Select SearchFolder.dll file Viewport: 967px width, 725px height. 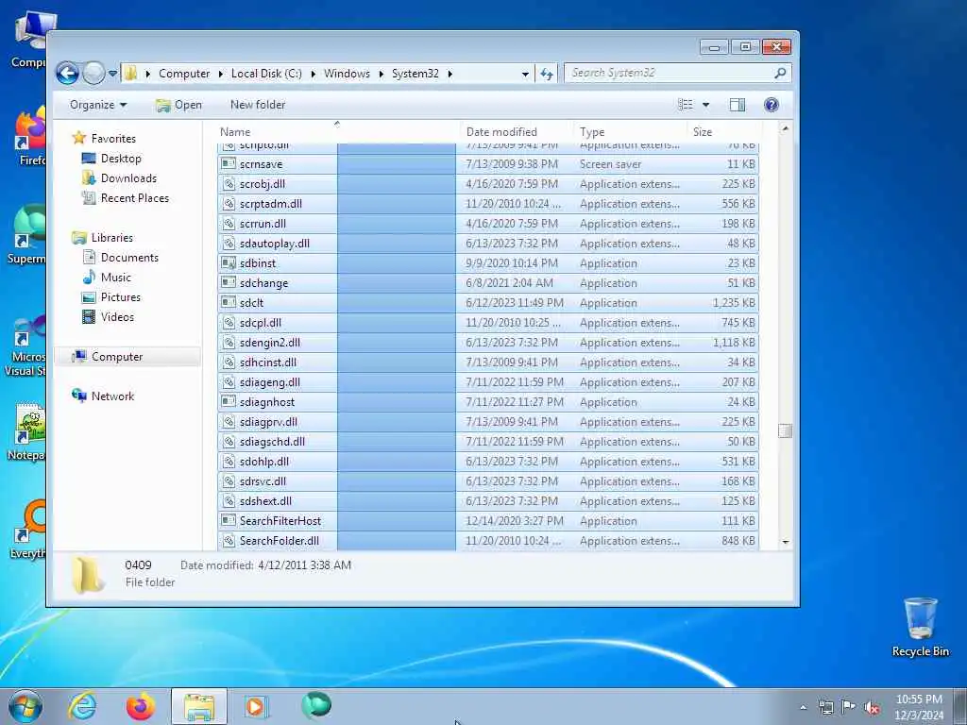coord(488,541)
